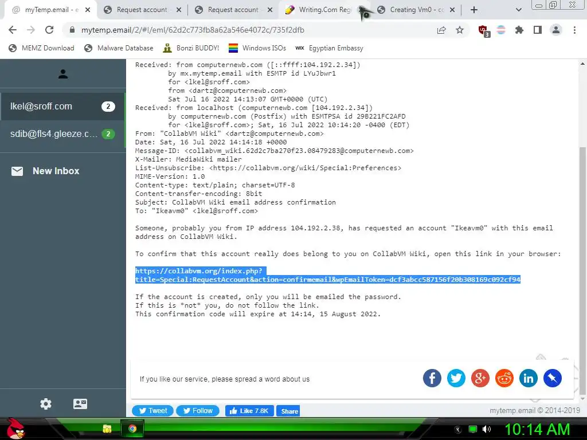Viewport: 587px width, 440px height.
Task: Open uBlock Origin extension icon
Action: [x=484, y=30]
